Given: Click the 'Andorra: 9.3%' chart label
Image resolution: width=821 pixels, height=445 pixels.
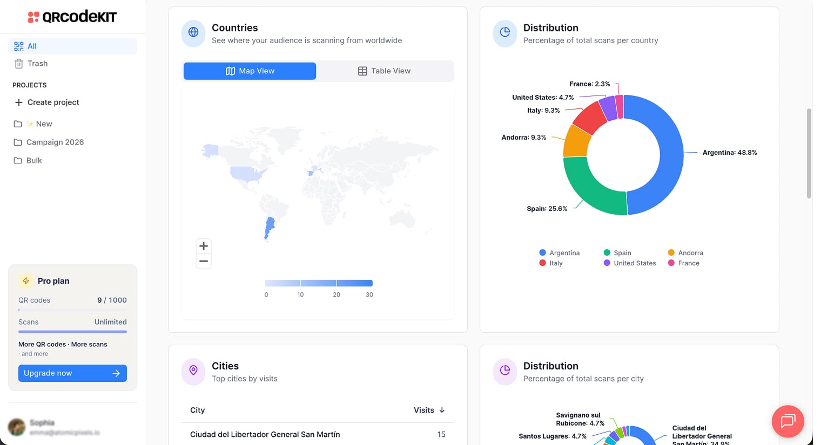Looking at the screenshot, I should pos(524,138).
